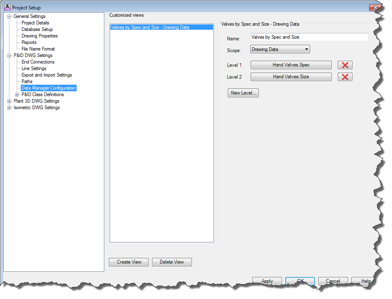Click the Hand Valves.Size level button
The width and height of the screenshot is (392, 299).
pos(291,77)
